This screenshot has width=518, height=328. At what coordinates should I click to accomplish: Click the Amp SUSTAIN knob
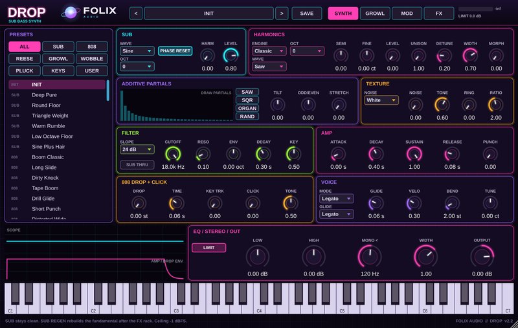(414, 154)
